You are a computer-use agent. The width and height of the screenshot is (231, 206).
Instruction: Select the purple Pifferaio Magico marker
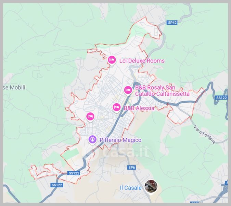coord(92,140)
